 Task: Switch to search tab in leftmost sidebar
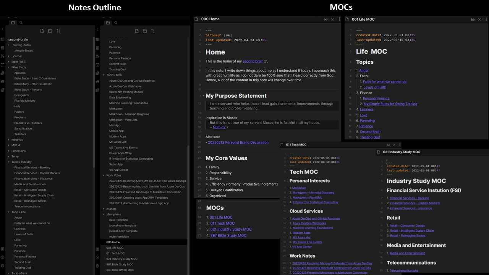(21, 23)
